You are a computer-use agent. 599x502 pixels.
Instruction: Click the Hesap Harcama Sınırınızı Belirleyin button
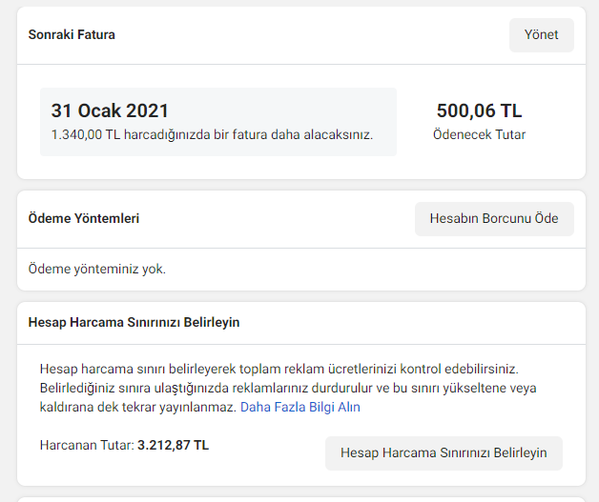point(444,453)
